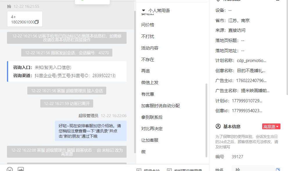Click the 计划id value

tap(247, 101)
